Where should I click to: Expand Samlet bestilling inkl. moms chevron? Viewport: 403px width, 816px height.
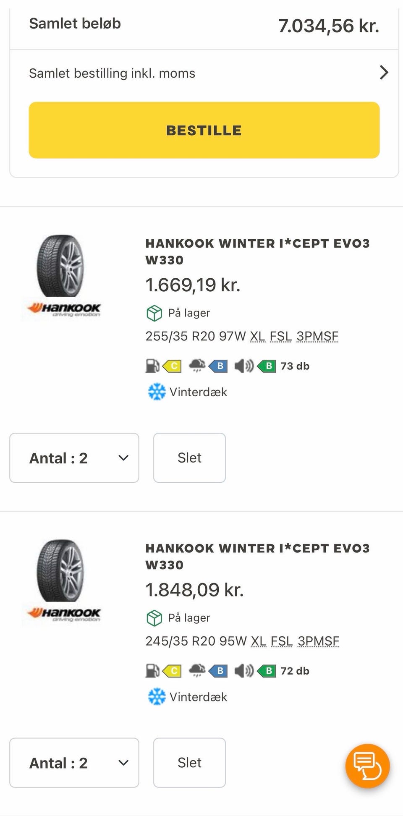point(384,73)
